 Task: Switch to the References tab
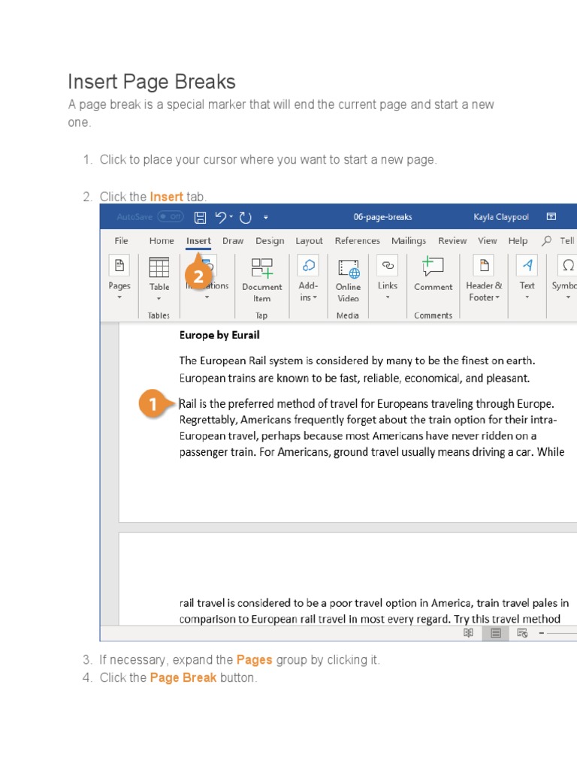(357, 241)
